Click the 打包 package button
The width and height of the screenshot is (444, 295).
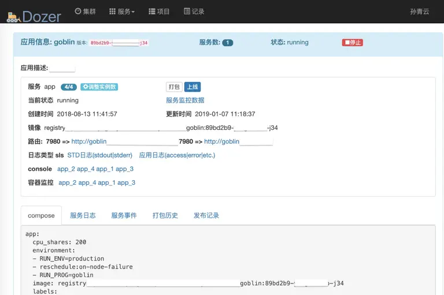pyautogui.click(x=174, y=87)
